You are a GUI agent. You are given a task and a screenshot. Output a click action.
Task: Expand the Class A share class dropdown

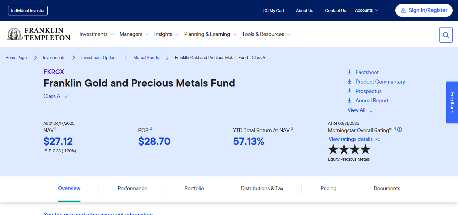(56, 96)
